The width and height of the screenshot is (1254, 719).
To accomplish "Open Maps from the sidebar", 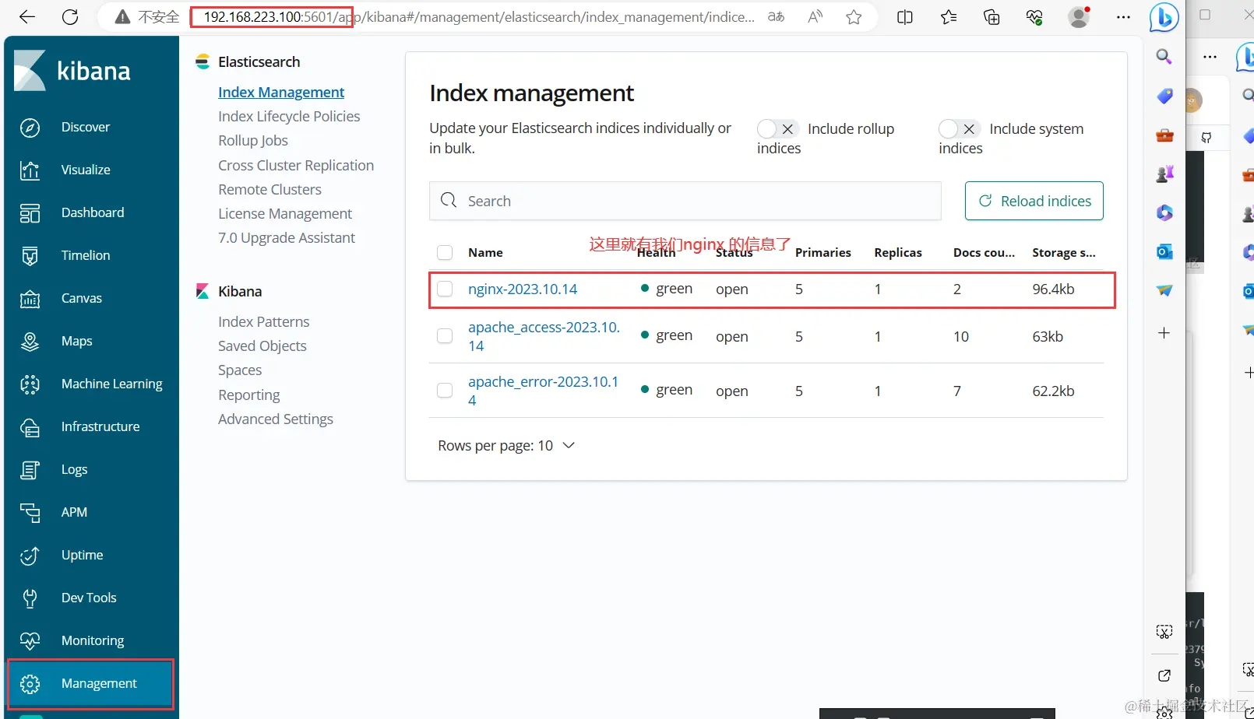I will click(77, 341).
